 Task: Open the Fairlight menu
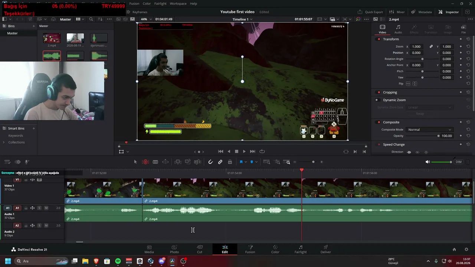click(160, 4)
